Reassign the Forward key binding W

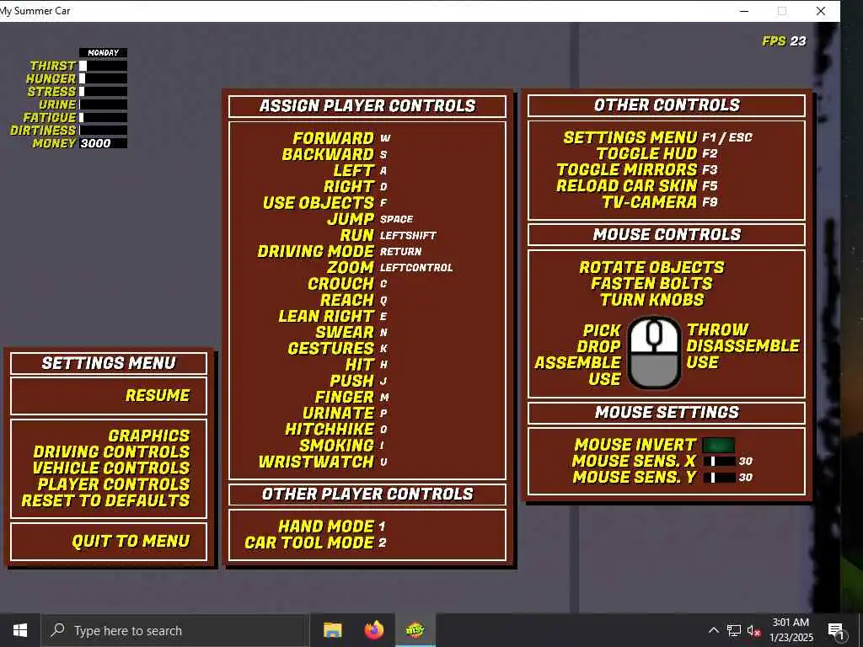(384, 139)
